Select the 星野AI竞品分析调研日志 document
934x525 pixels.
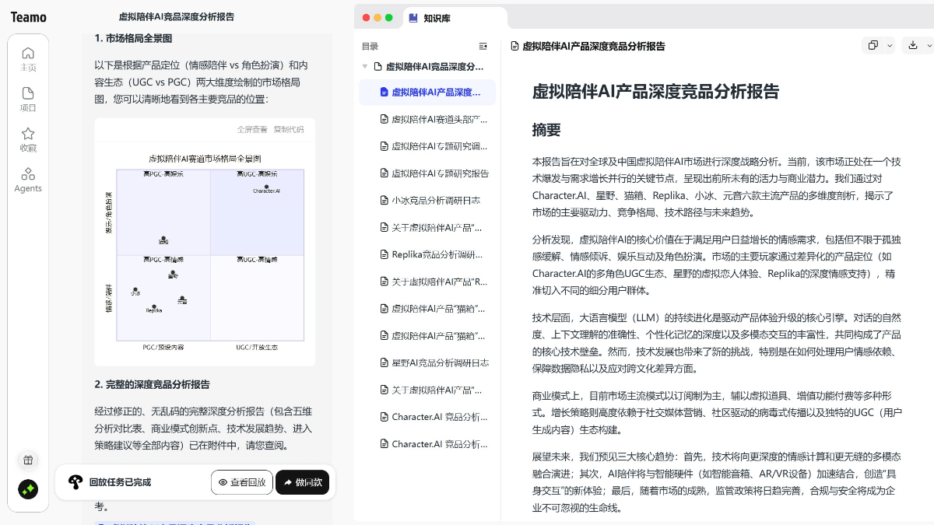(x=440, y=362)
